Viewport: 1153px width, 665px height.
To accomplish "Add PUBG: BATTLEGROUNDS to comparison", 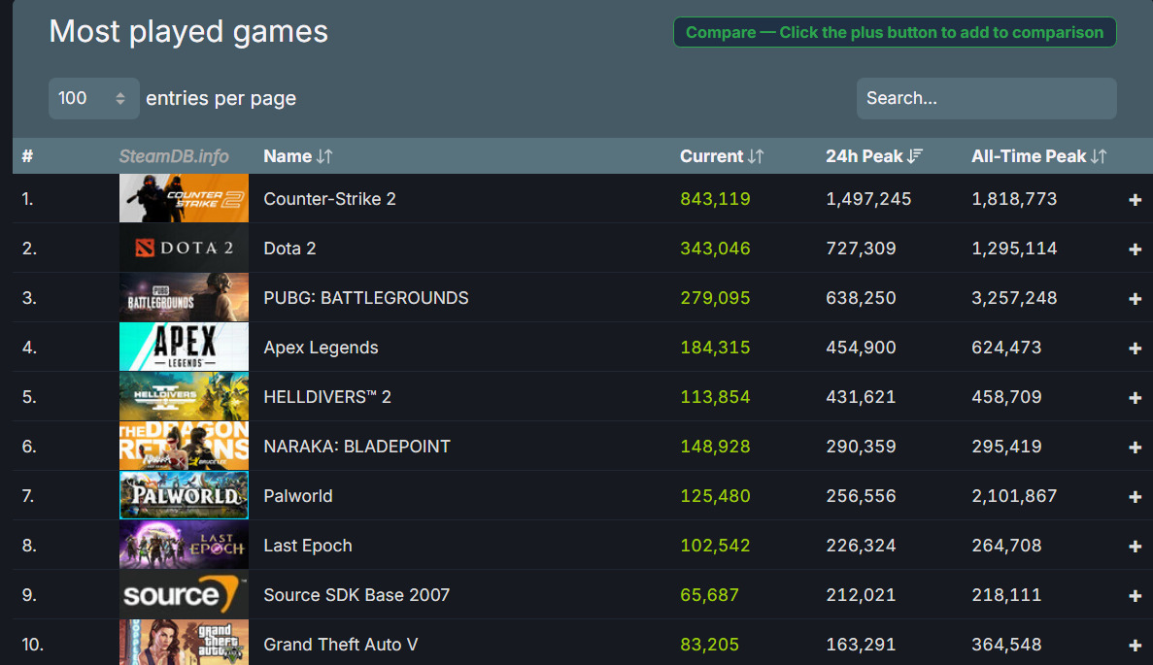I will pyautogui.click(x=1135, y=299).
